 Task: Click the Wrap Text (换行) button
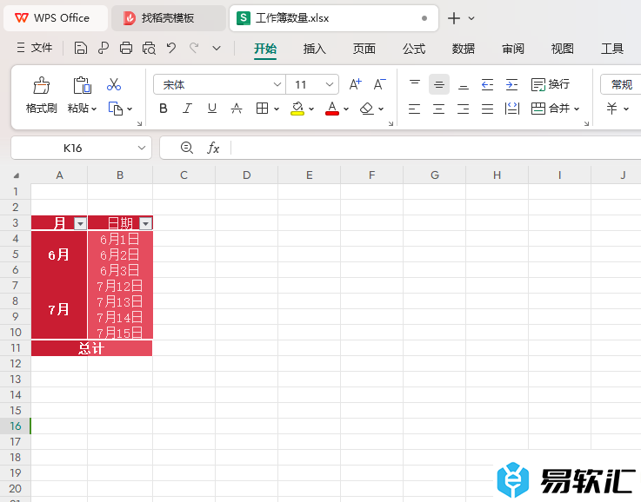coord(551,84)
